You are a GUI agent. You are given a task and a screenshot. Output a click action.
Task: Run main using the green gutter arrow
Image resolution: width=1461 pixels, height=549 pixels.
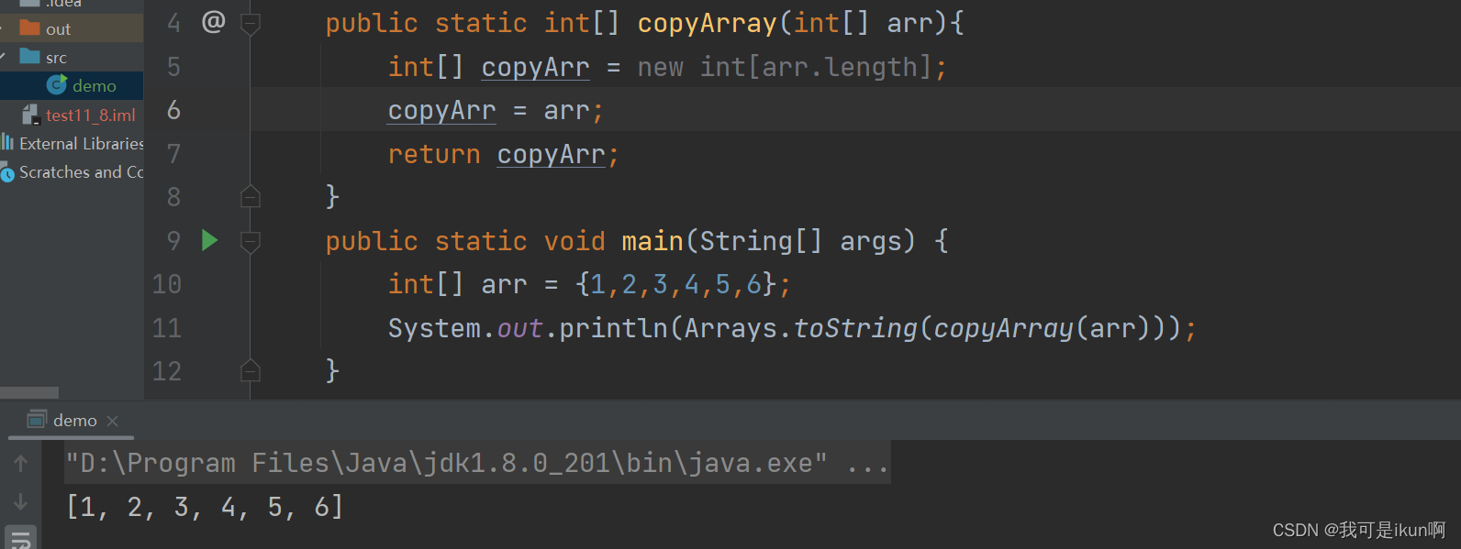(x=209, y=241)
